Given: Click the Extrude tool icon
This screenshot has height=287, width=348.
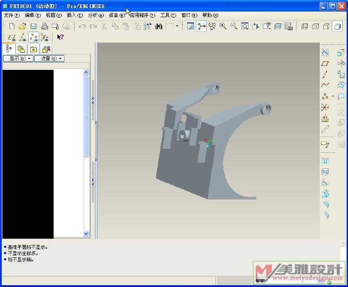Looking at the screenshot, I should [x=341, y=53].
